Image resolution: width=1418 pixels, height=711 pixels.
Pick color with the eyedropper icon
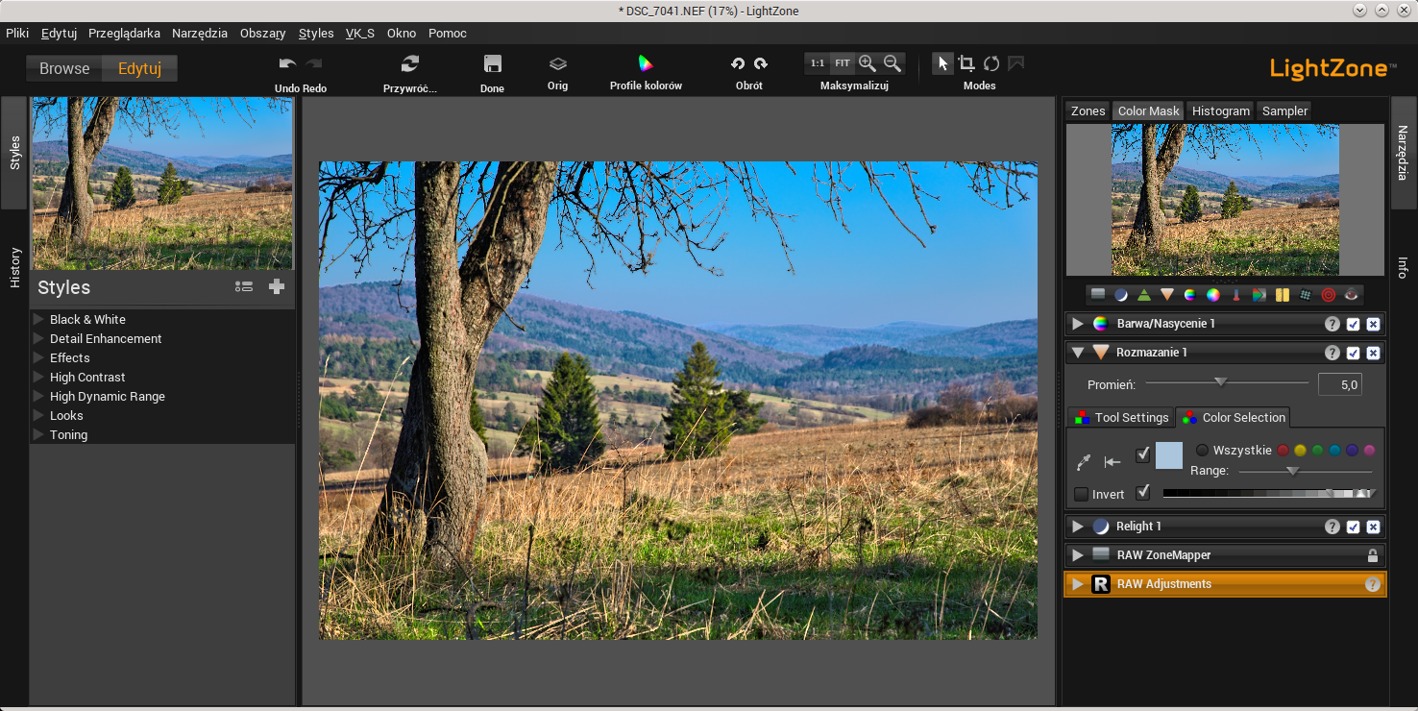tap(1084, 462)
